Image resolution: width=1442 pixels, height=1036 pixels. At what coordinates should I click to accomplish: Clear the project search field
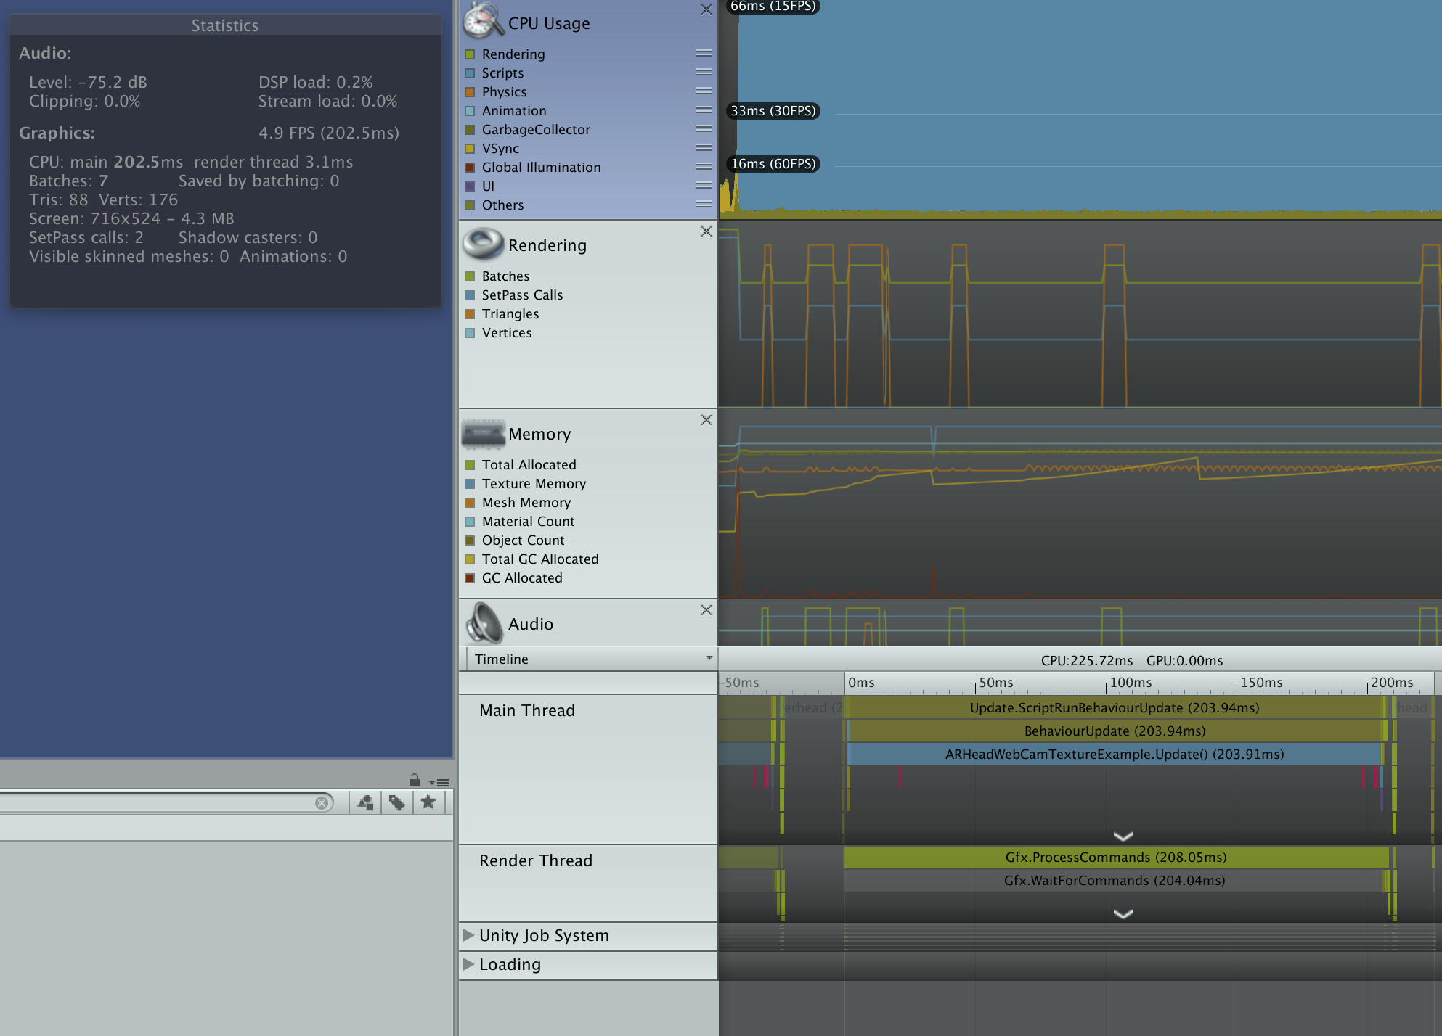322,803
